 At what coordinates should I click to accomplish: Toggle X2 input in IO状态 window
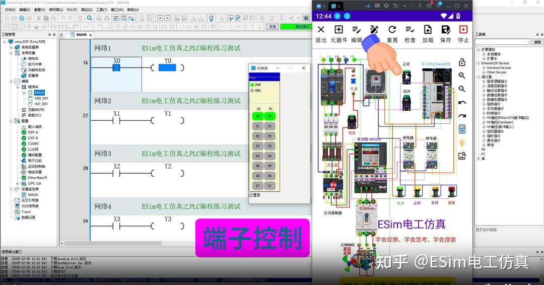[x=258, y=136]
